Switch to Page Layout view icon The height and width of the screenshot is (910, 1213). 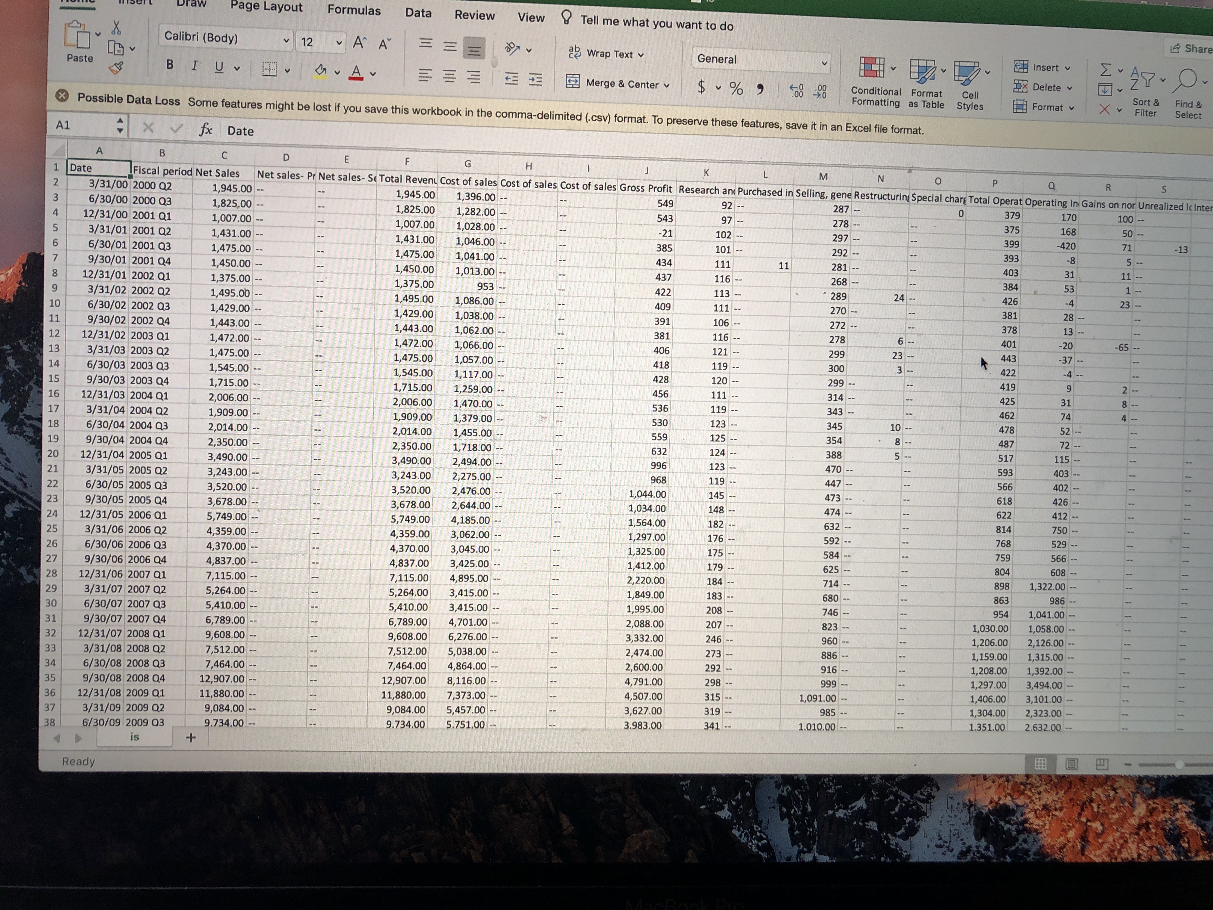coord(1071,763)
